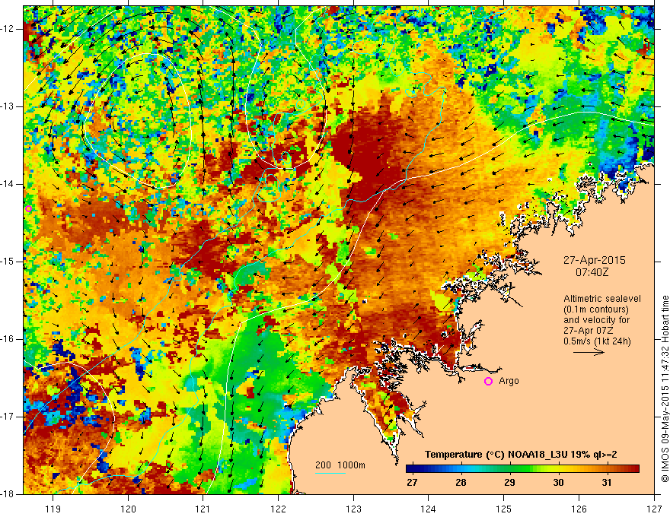Click the IMOS copyright timestamp text
This screenshot has width=670, height=517.
[665, 389]
